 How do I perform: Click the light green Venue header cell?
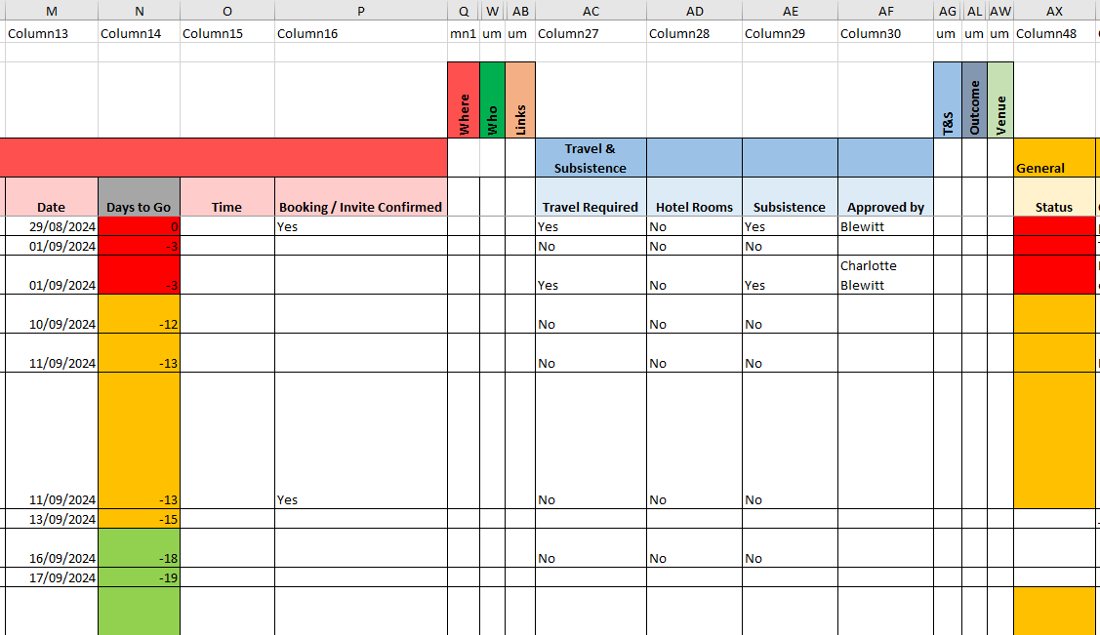tap(1000, 99)
